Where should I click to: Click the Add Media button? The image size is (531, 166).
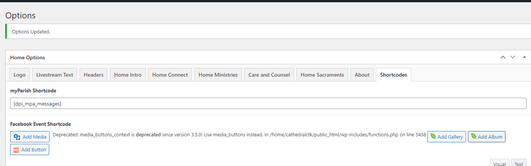pyautogui.click(x=30, y=137)
